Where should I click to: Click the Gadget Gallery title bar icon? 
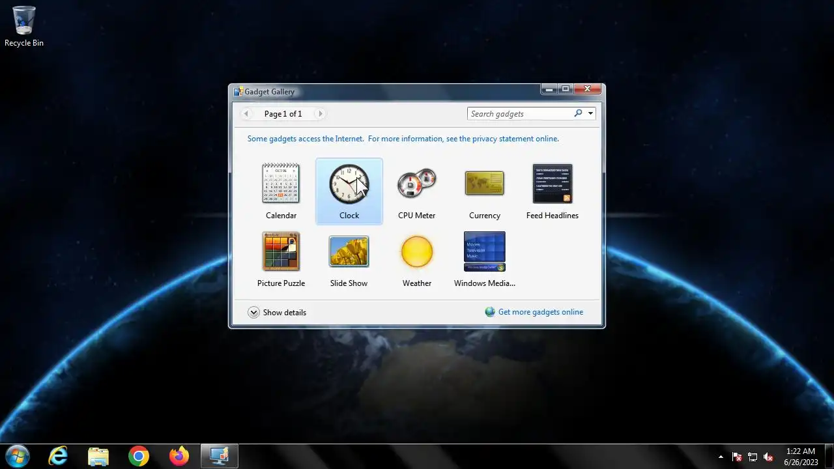238,92
